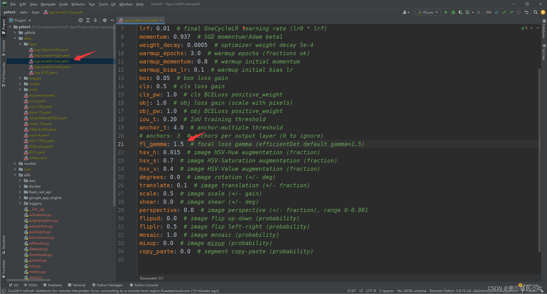Open the Commit tool window

4,48
